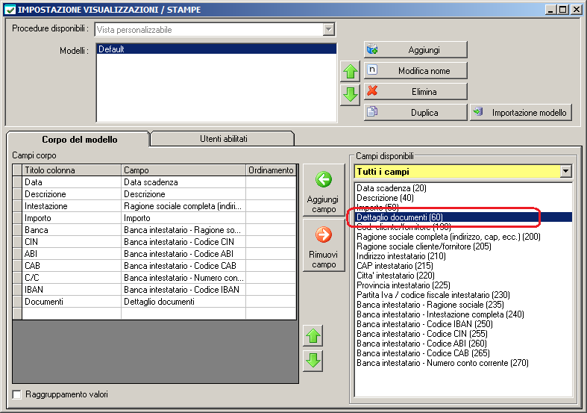Enable Raggruppamento valori checkbox
Viewport: 587px width, 413px height.
pyautogui.click(x=17, y=394)
